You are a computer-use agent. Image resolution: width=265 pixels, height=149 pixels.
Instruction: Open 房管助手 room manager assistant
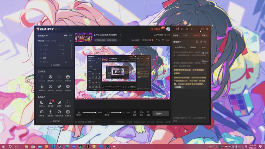point(50,113)
